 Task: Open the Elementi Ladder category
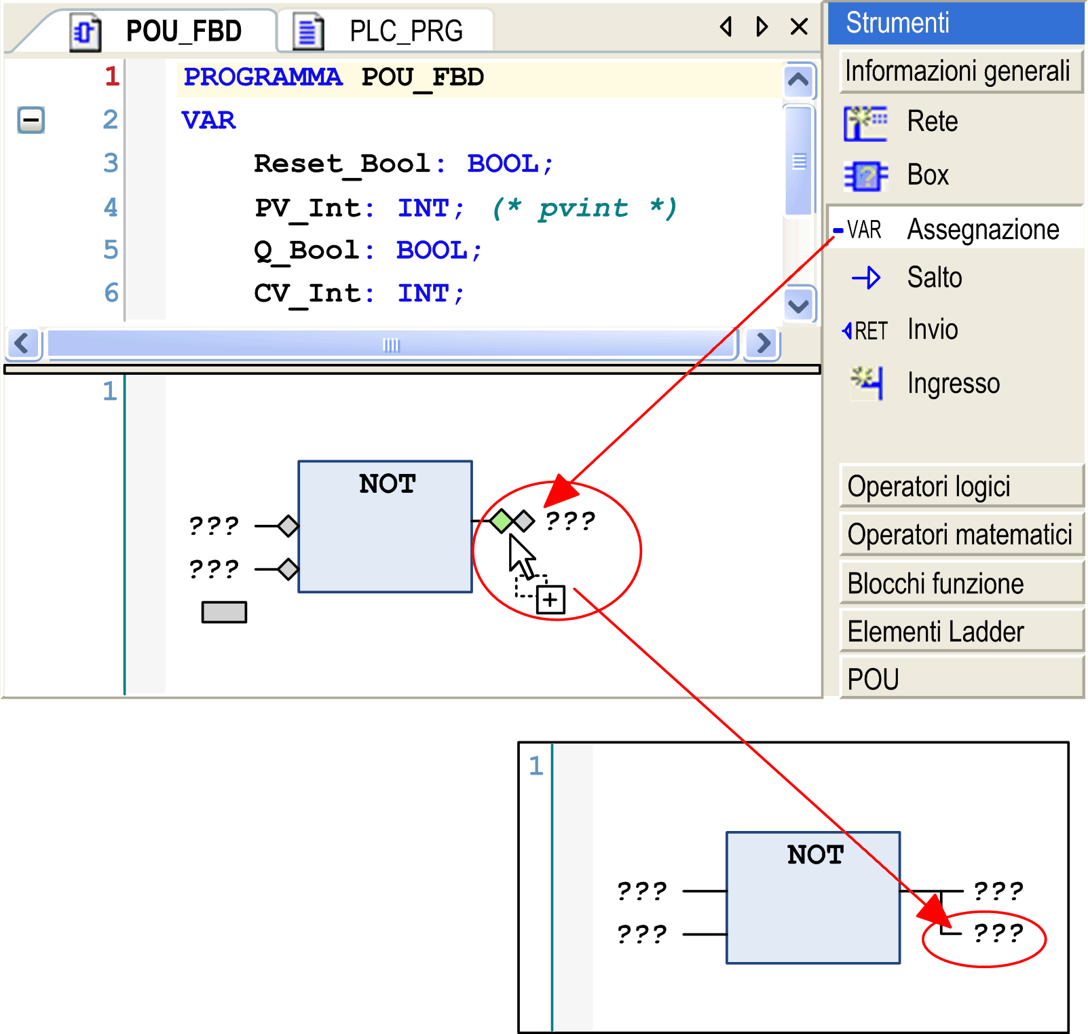[960, 631]
